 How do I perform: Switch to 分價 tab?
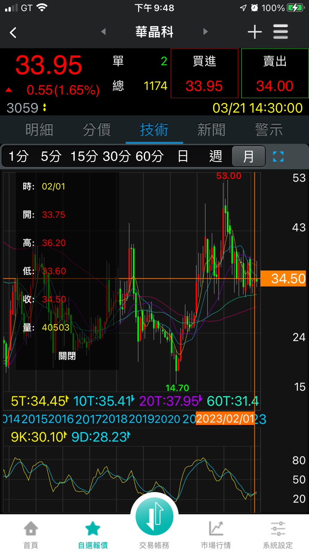click(x=97, y=130)
